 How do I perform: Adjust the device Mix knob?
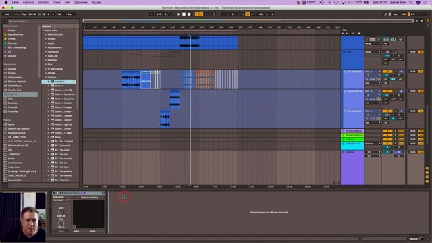coord(61,223)
